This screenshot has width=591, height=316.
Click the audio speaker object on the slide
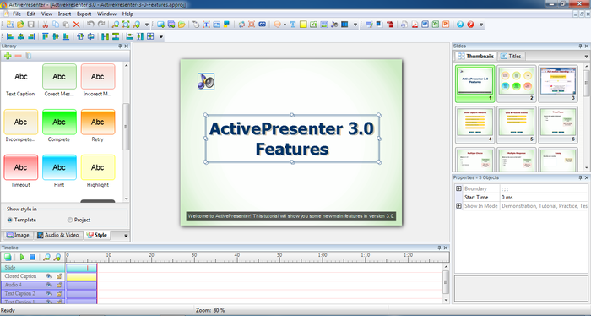coord(206,81)
